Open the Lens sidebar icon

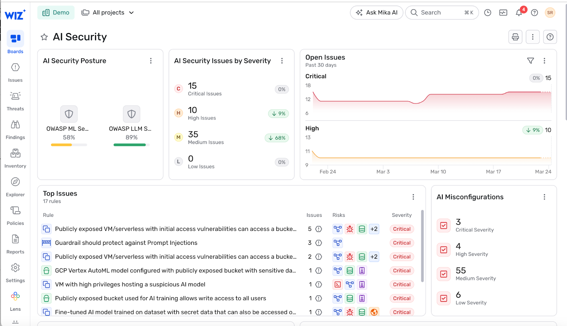pos(15,296)
